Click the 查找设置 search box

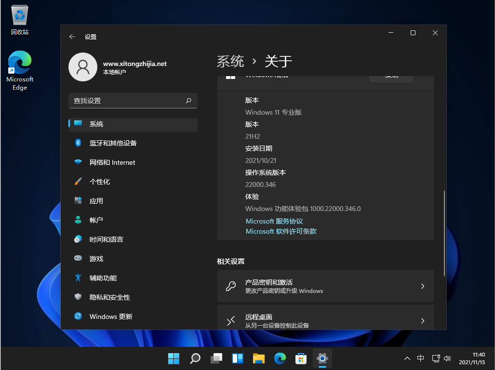[133, 101]
